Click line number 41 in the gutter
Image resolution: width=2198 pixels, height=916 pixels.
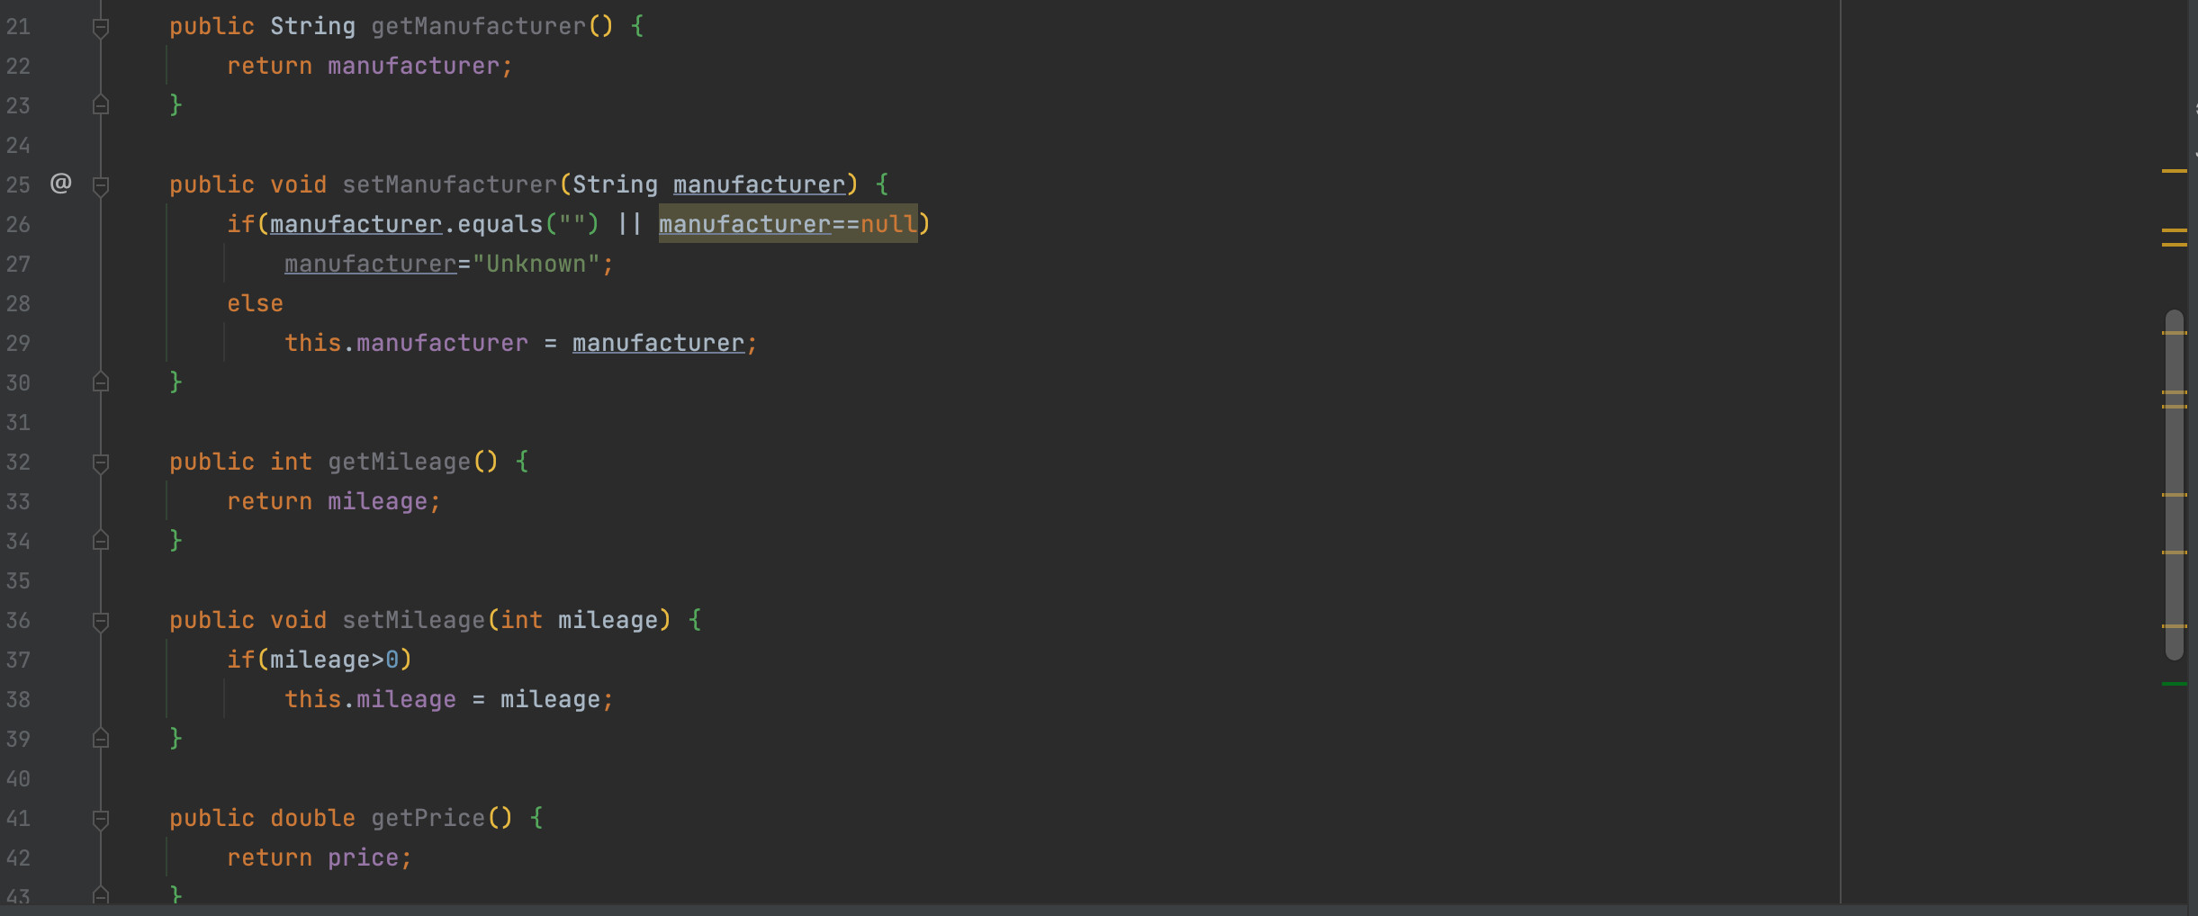tap(18, 817)
